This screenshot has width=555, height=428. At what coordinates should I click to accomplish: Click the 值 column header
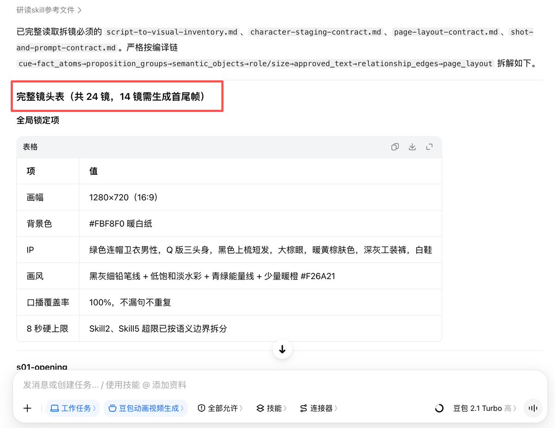click(261, 171)
